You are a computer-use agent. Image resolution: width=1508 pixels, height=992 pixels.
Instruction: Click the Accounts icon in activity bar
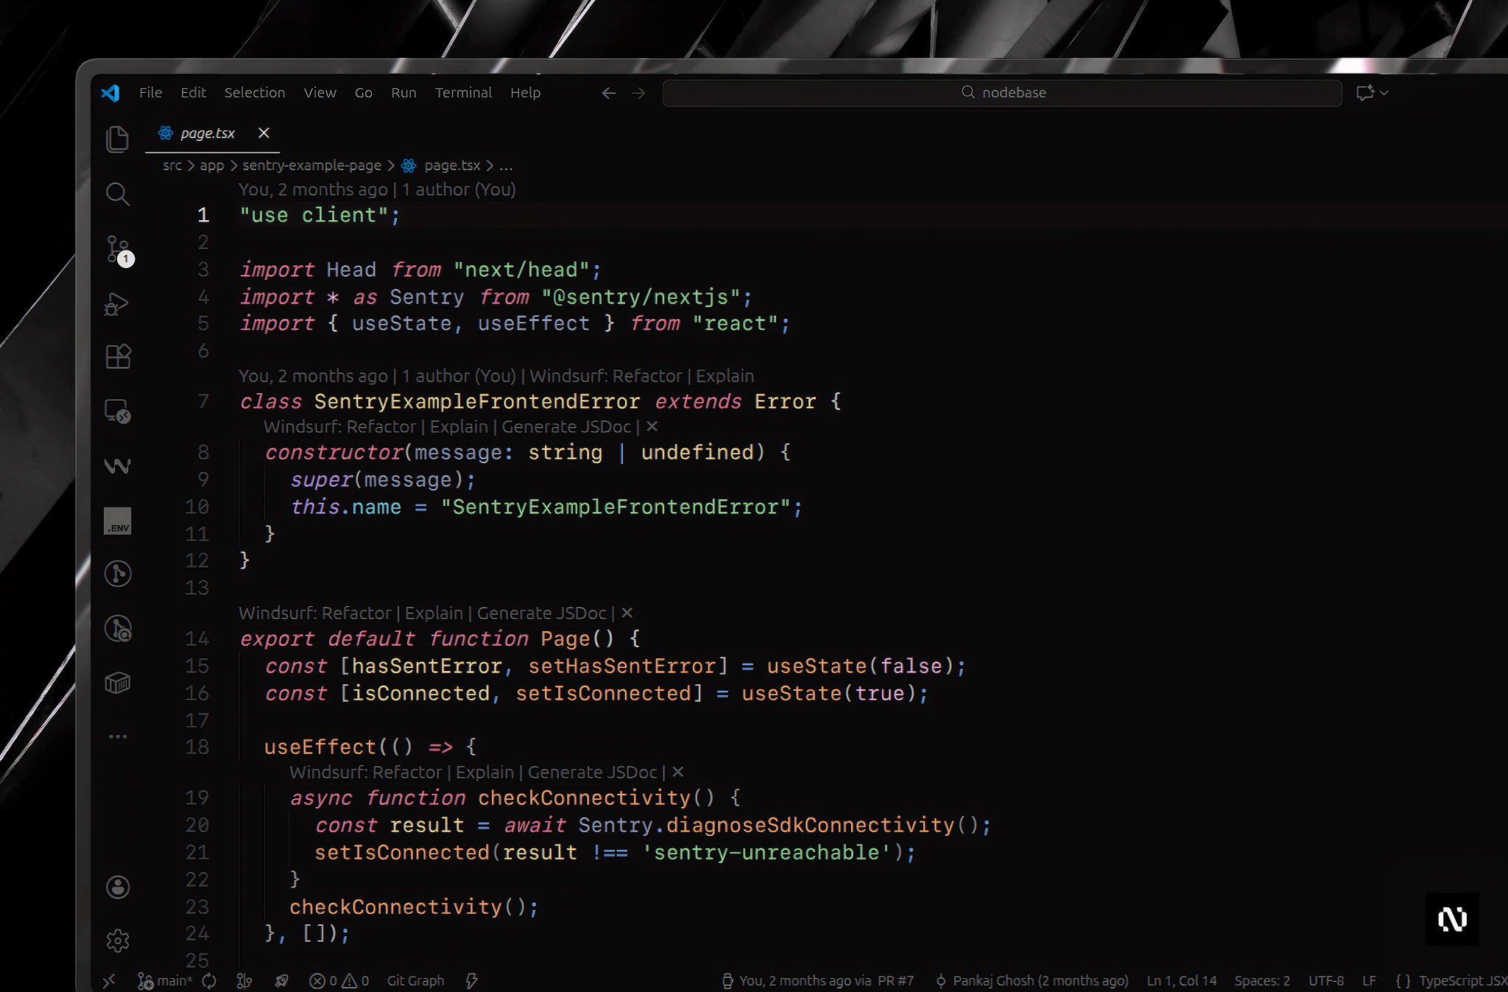pyautogui.click(x=118, y=887)
